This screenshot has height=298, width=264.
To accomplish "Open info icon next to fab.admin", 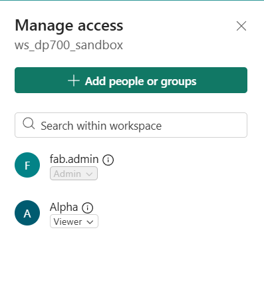I will (108, 160).
